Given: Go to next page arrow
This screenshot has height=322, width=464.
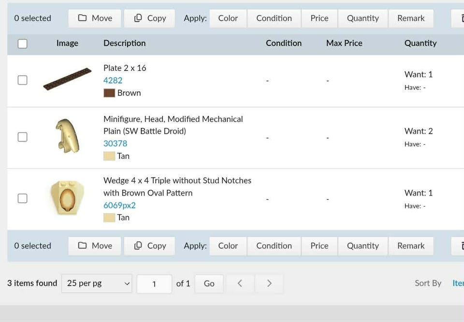Looking at the screenshot, I should (x=269, y=283).
